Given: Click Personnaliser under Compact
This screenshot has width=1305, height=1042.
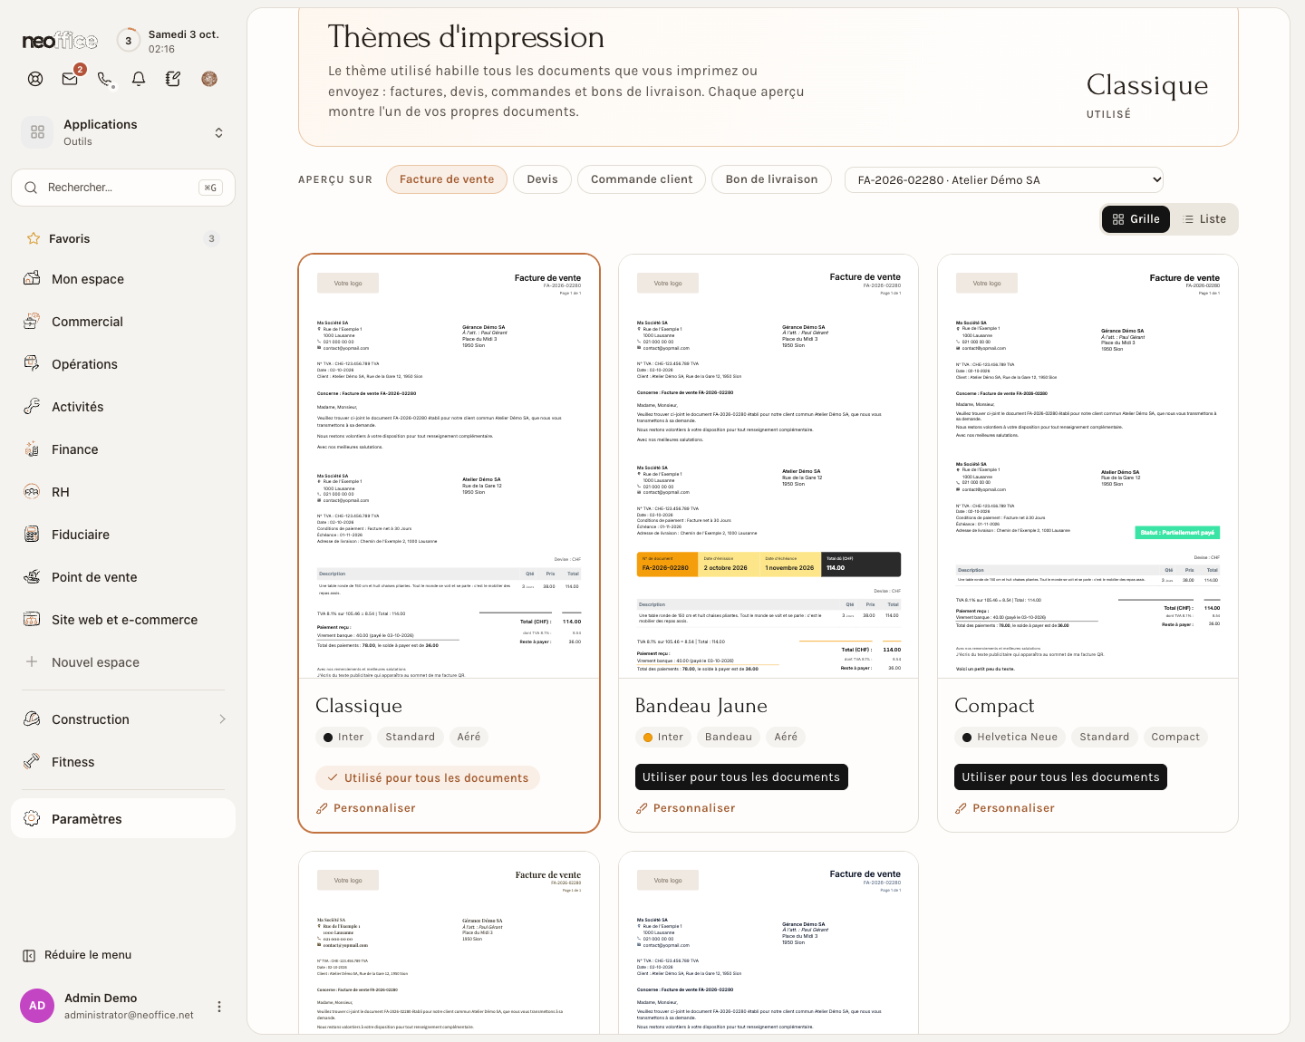Looking at the screenshot, I should [x=1005, y=808].
